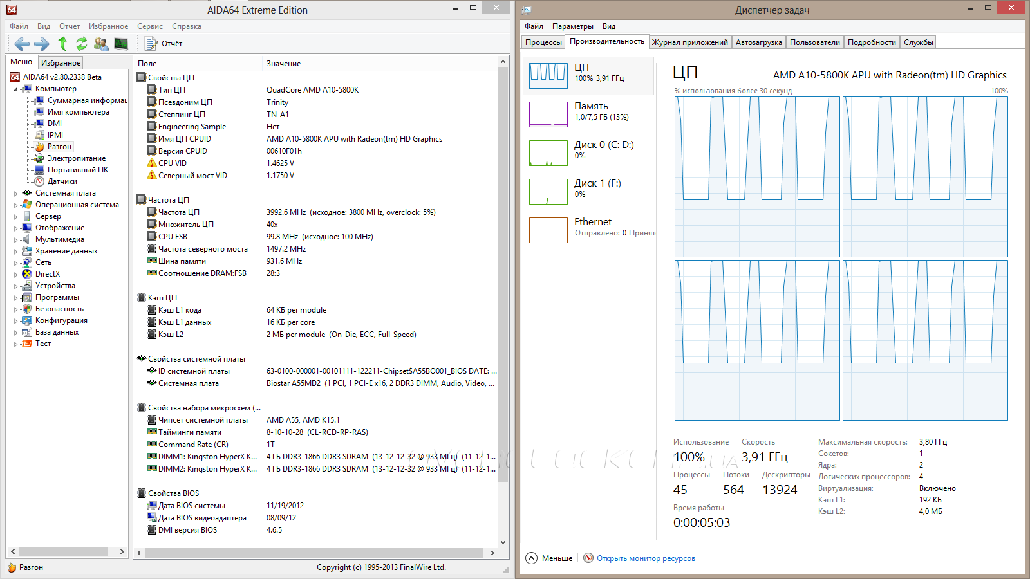The width and height of the screenshot is (1030, 579).
Task: Expand the Программы branch arrow
Action: click(16, 297)
